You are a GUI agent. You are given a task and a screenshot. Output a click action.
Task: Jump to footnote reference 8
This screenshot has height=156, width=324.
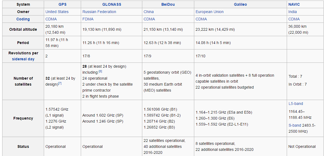pos(100,71)
